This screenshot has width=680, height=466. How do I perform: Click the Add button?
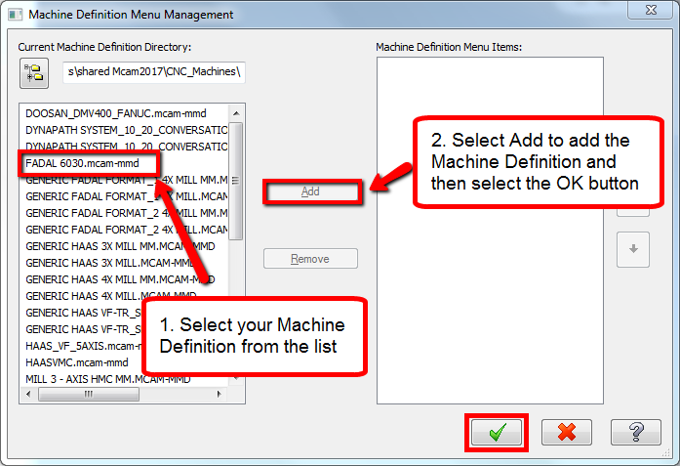tap(310, 191)
